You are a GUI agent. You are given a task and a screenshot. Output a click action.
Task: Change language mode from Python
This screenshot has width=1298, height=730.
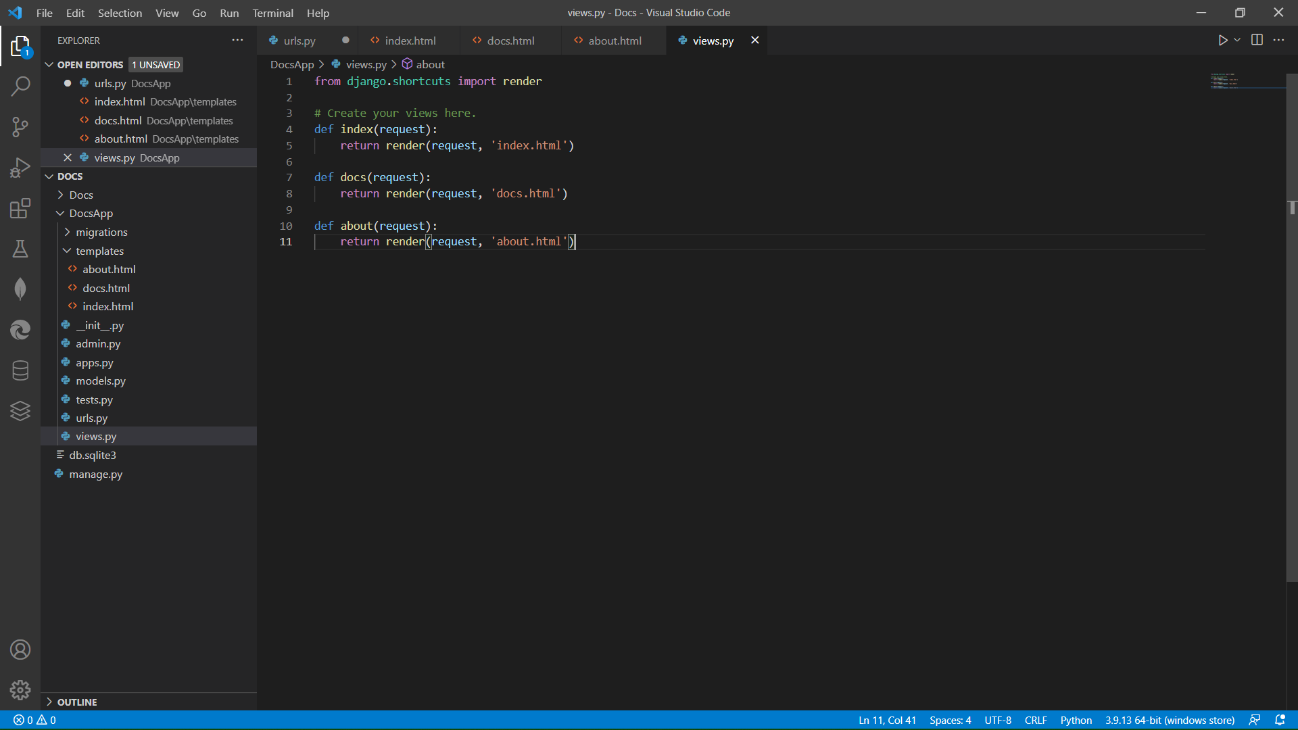coord(1076,720)
